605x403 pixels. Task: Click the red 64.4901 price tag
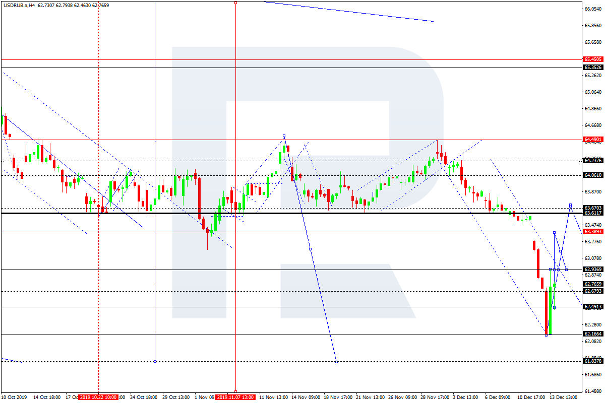[592, 140]
